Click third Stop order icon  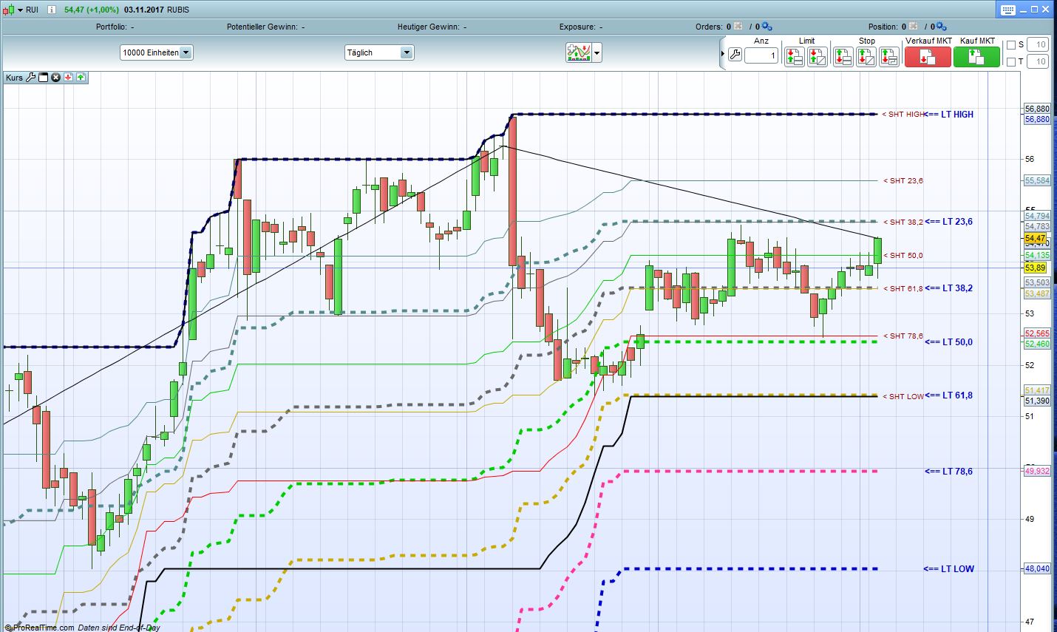(889, 56)
